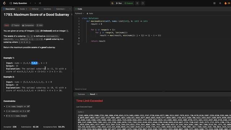Switch to the Result tab
Screen dimensions: 231x130
(91, 94)
